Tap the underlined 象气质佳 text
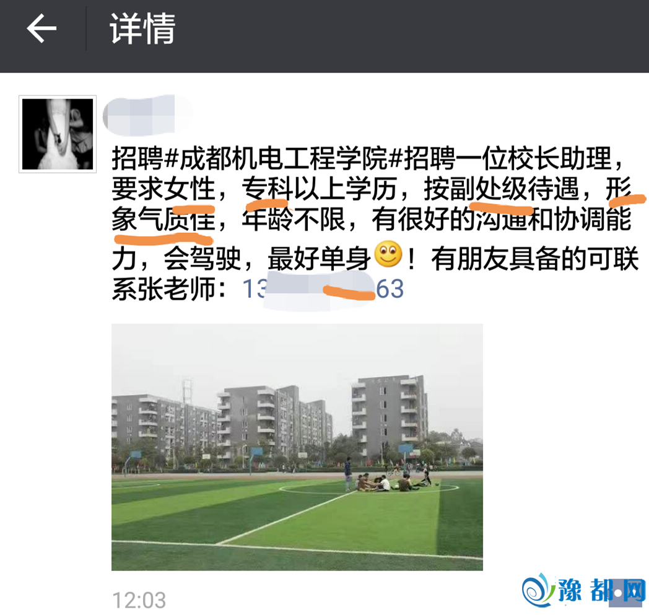Image resolution: width=649 pixels, height=615 pixels. tap(163, 219)
